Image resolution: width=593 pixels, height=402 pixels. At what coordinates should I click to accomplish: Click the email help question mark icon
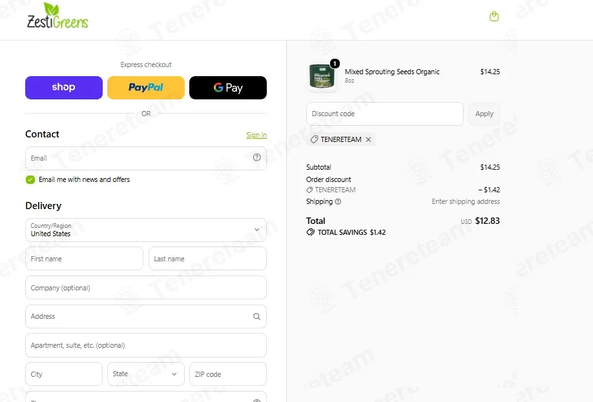click(x=257, y=157)
